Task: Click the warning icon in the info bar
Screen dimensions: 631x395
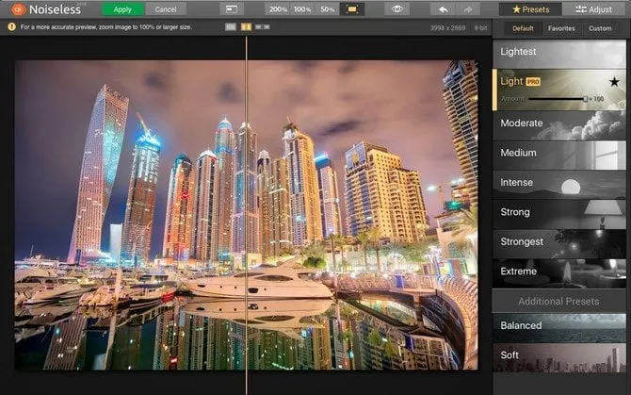Action: [11, 27]
